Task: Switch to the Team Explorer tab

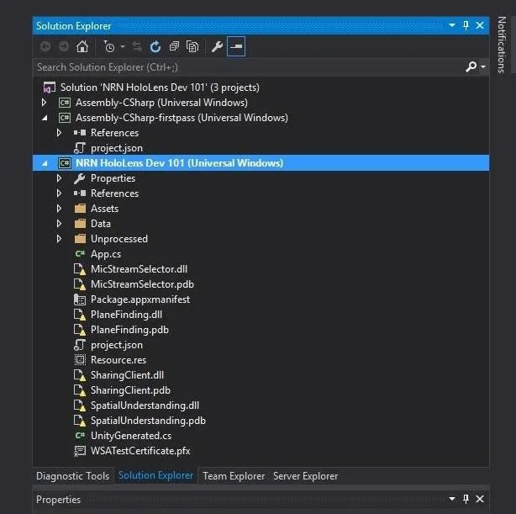Action: (234, 476)
